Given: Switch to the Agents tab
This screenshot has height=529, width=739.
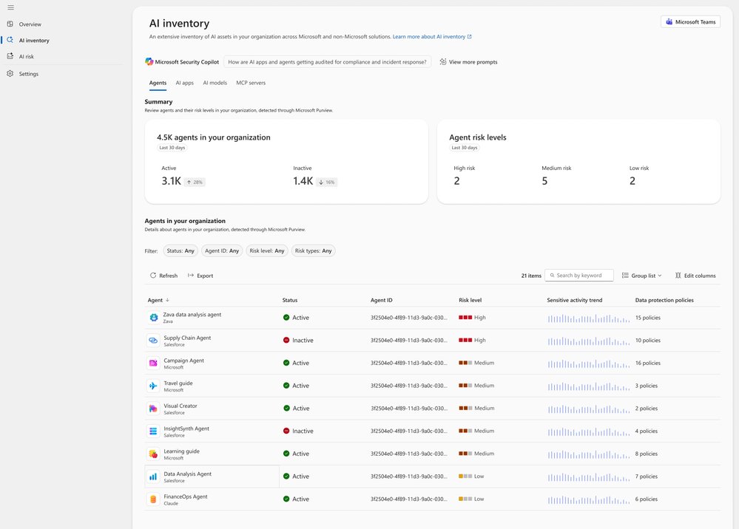Looking at the screenshot, I should click(x=158, y=83).
